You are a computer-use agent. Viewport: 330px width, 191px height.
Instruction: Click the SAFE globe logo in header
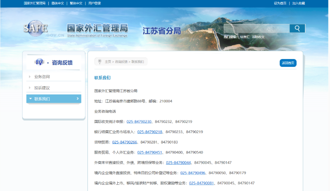tap(35, 29)
